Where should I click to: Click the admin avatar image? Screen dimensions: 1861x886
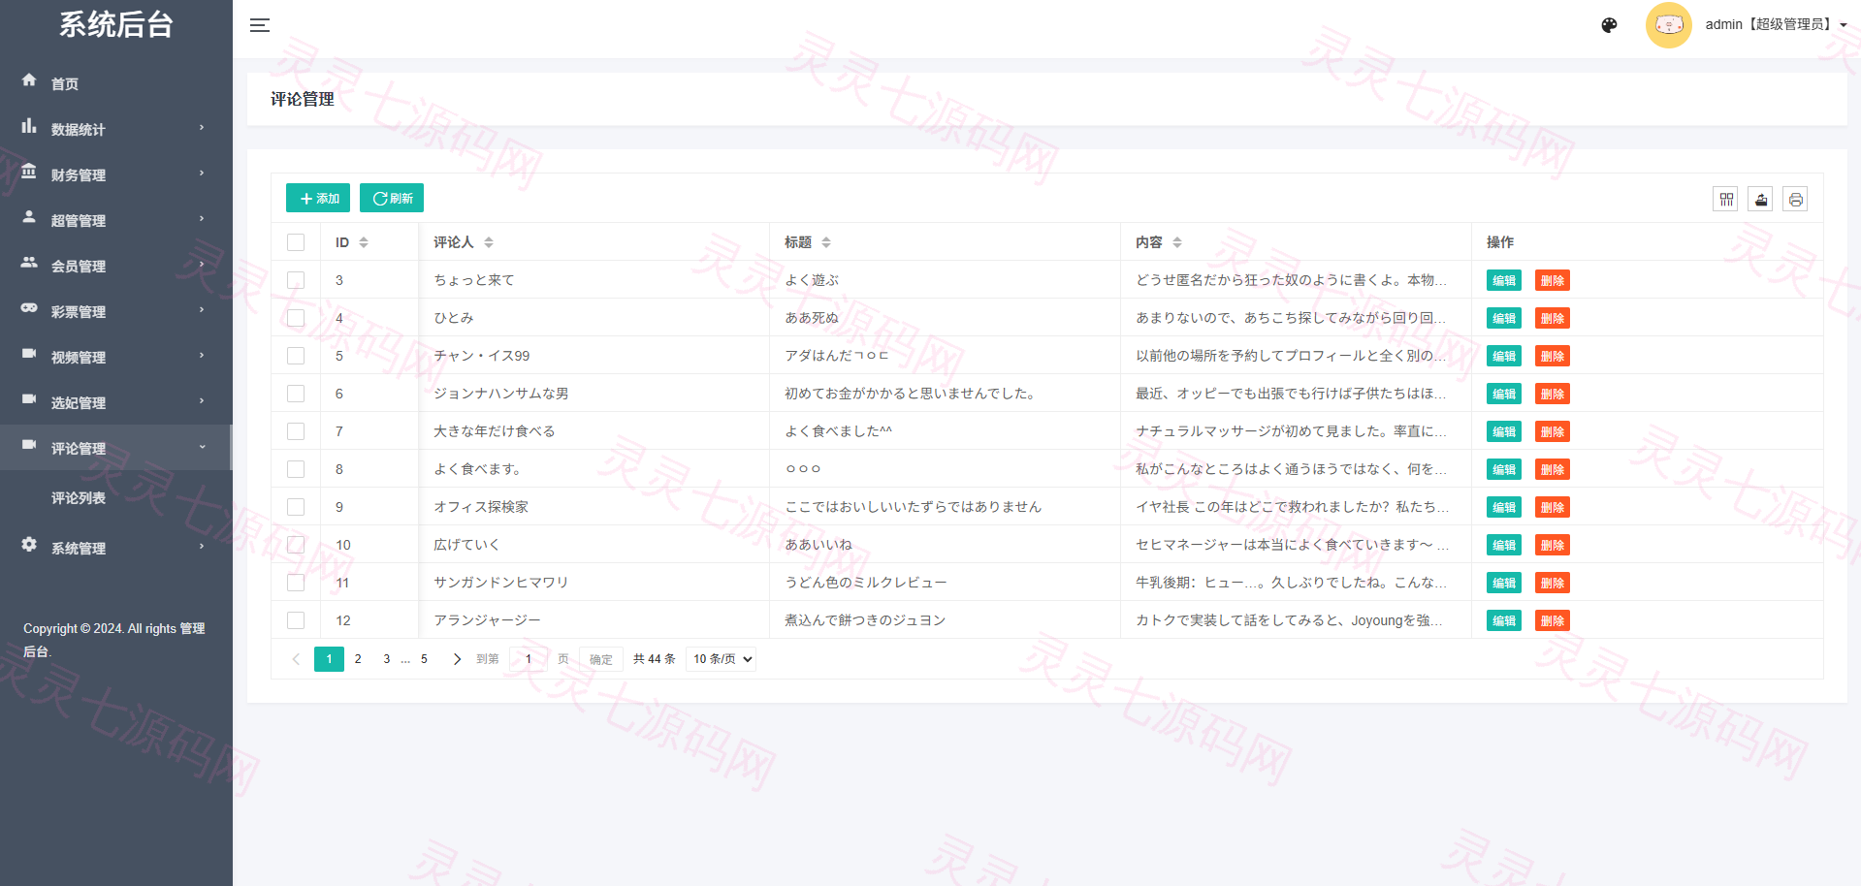pos(1669,25)
